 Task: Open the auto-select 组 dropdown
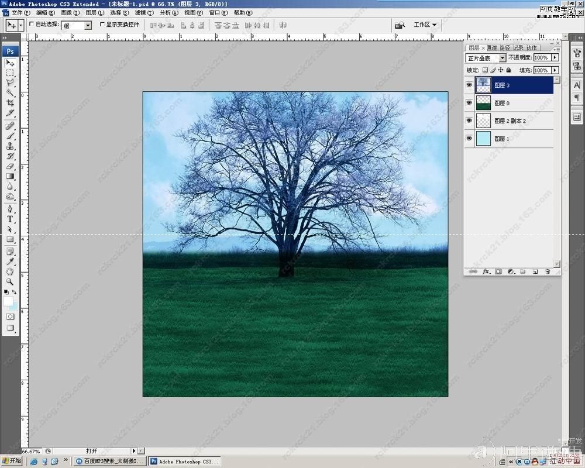tap(88, 25)
